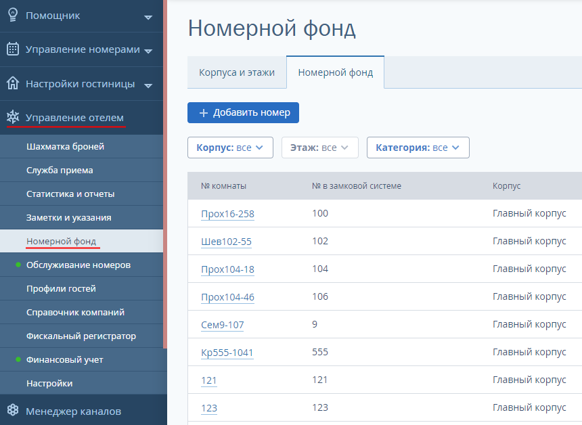
Task: Click the Добавить номер button
Action: 243,112
